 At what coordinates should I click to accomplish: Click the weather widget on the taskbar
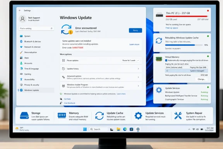tap(22, 129)
